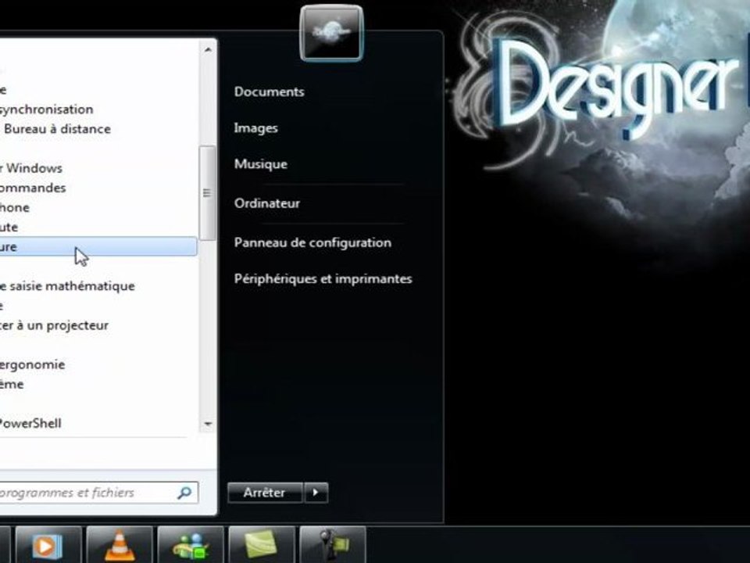Open the saisie mathématique entry
Screen dimensions: 750x563
click(x=67, y=286)
